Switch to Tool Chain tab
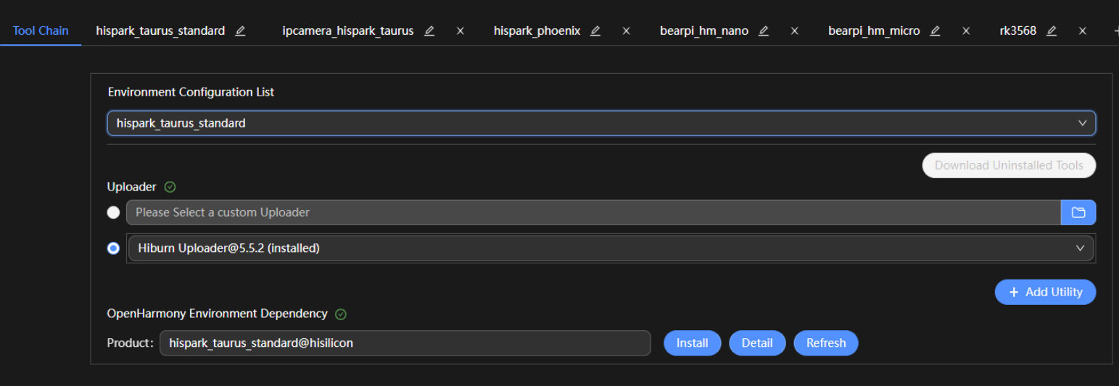Viewport: 1119px width, 386px height. [41, 31]
